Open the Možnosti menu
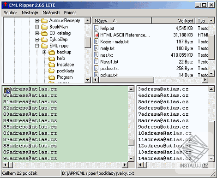The image size is (217, 178). point(51,13)
